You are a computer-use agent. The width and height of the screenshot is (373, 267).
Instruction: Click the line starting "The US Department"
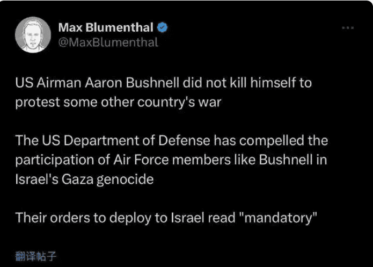click(172, 140)
